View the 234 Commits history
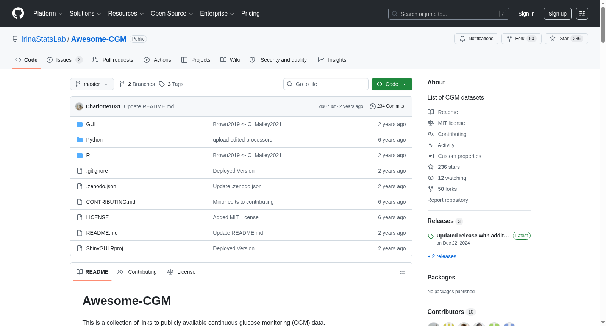 [x=387, y=106]
